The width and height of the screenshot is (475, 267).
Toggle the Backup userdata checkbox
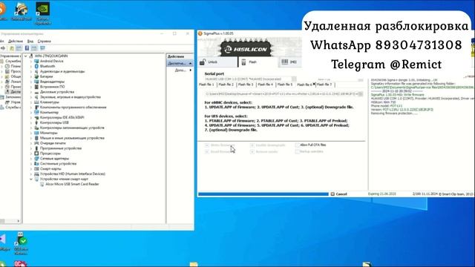pyautogui.click(x=298, y=151)
